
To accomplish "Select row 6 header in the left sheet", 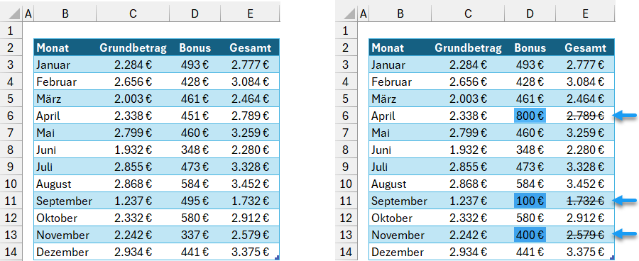I will (x=11, y=116).
